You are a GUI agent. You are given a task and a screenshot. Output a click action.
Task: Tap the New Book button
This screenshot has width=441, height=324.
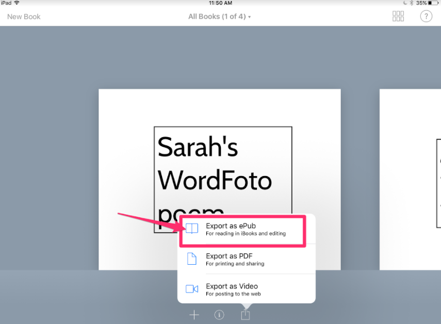(24, 17)
